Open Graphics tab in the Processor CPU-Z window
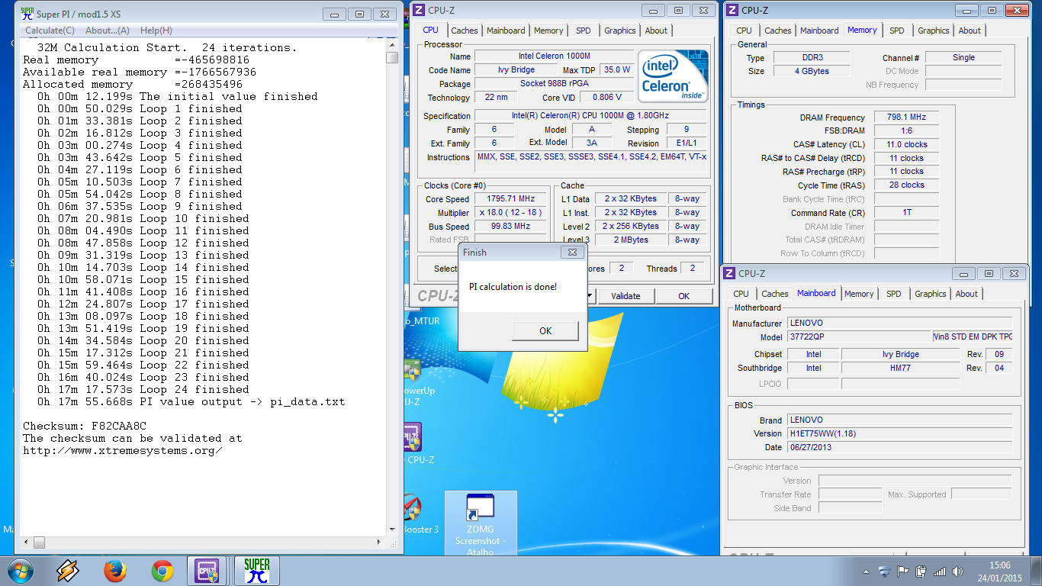This screenshot has height=586, width=1042. [x=620, y=31]
